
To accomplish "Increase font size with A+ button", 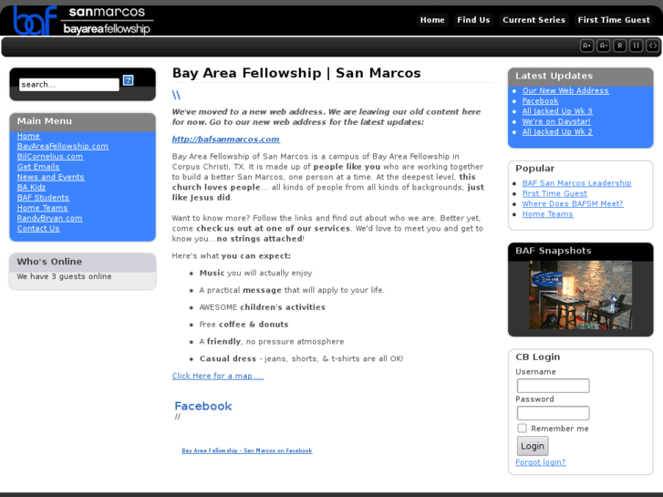I will click(x=586, y=46).
